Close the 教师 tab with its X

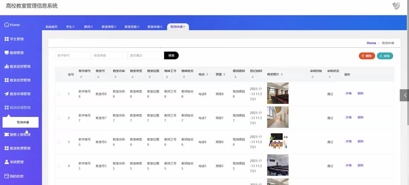click(92, 27)
